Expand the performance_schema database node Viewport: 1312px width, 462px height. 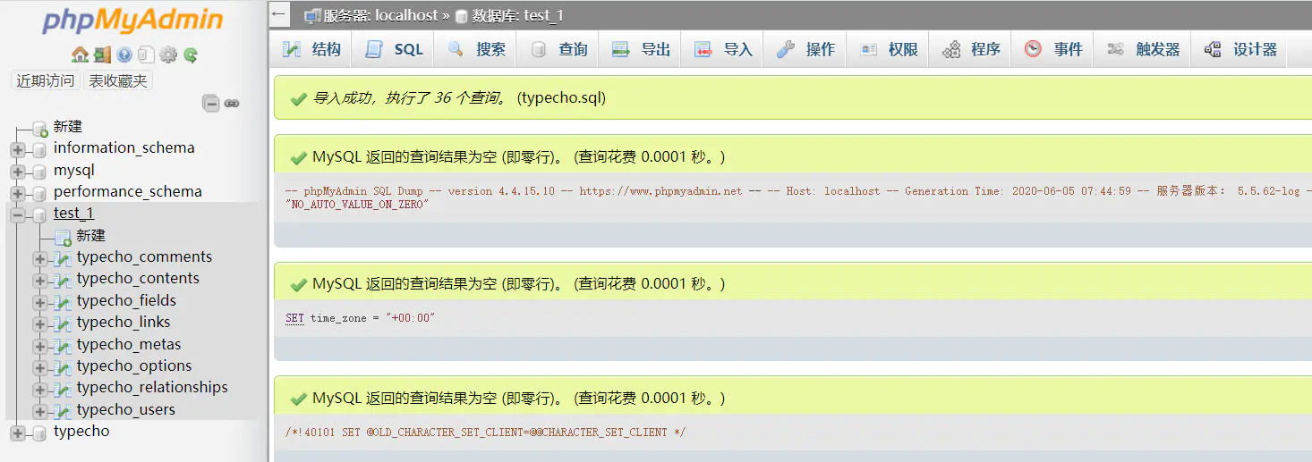click(x=18, y=193)
